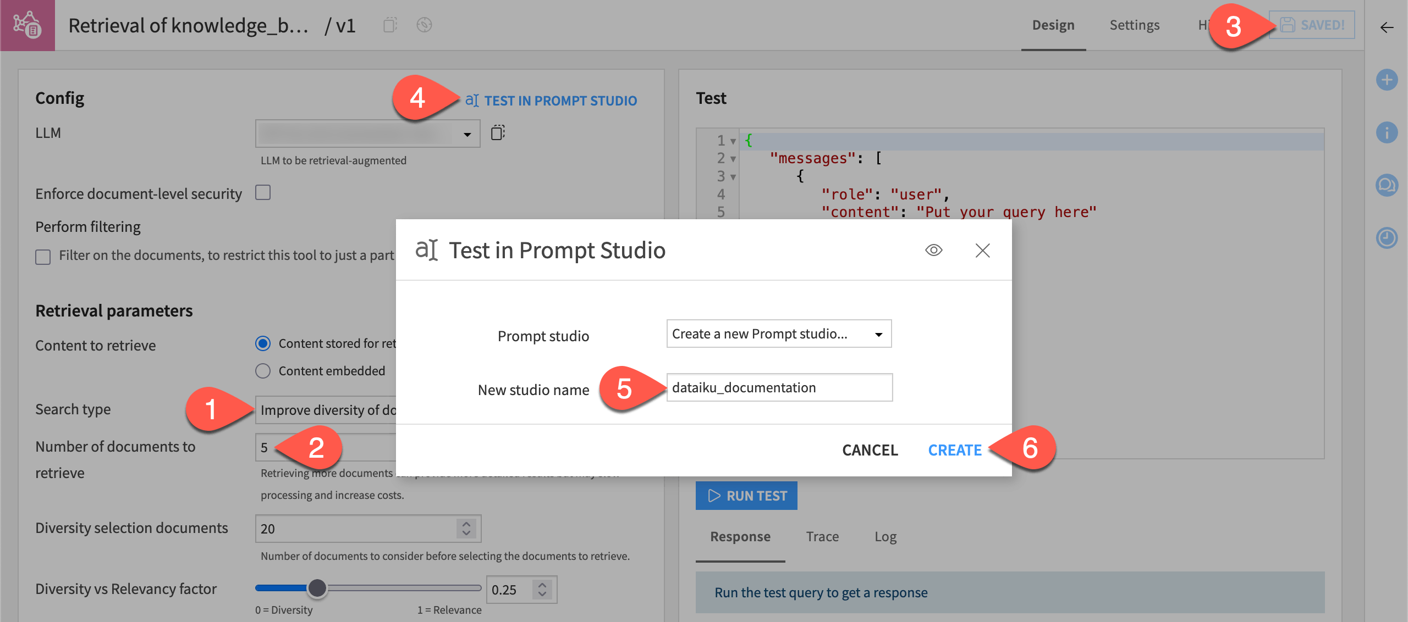Open the Trace tab
Screen dimensions: 1408x622
click(x=822, y=537)
